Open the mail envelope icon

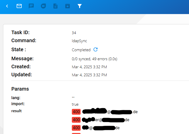tap(19, 6)
